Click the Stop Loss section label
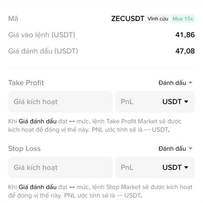Screen dimensions: 203x203 (x=24, y=149)
